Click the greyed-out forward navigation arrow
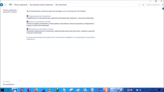This screenshot has height=92, width=164. click(5, 5)
